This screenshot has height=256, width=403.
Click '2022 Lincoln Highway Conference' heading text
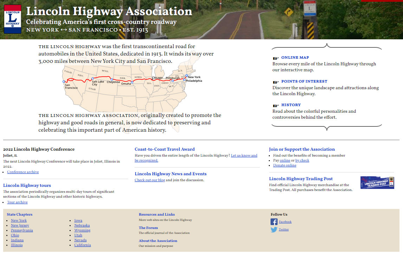coord(39,149)
